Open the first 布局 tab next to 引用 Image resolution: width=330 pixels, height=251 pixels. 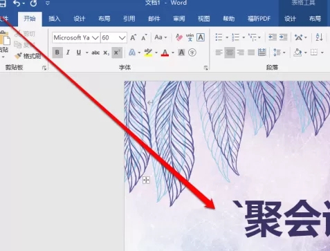pos(104,19)
